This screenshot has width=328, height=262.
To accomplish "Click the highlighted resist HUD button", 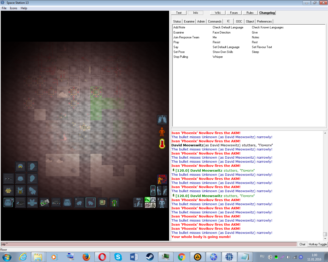I will point(153,191).
